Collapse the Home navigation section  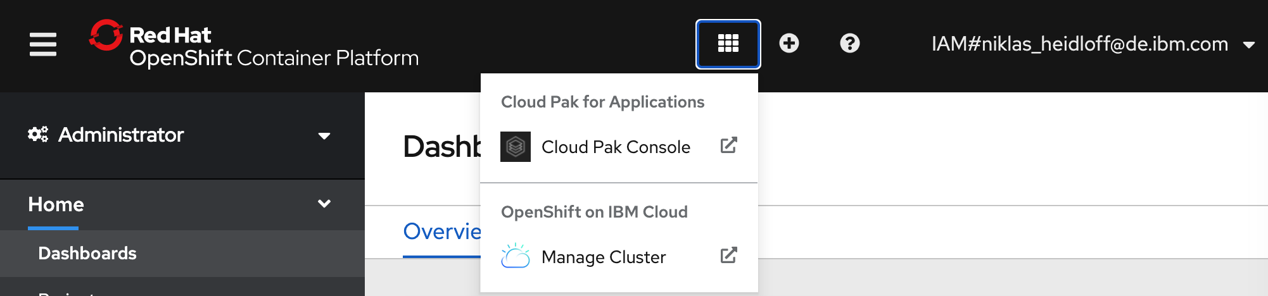(x=182, y=204)
